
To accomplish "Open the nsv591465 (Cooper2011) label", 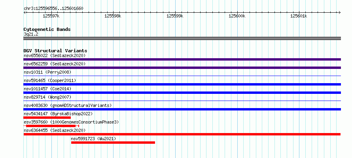I will (x=50, y=80).
